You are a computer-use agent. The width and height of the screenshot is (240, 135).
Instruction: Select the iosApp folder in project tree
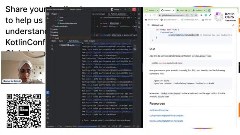(54, 32)
